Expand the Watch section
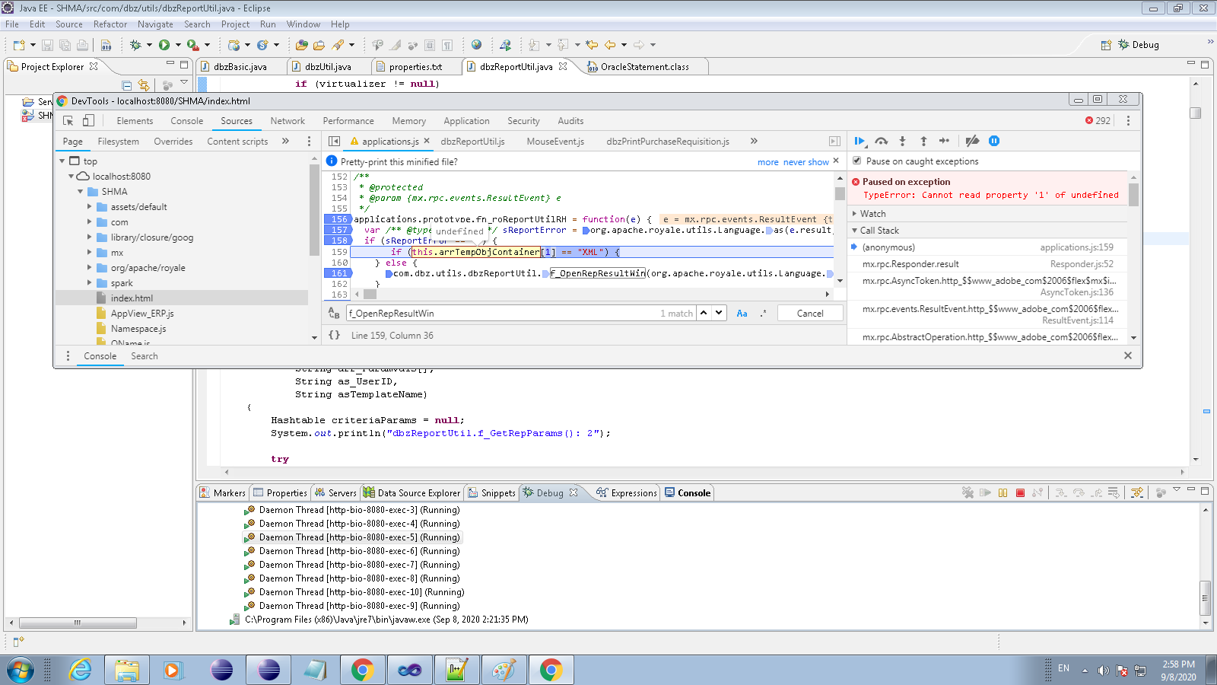This screenshot has height=685, width=1217. (872, 214)
